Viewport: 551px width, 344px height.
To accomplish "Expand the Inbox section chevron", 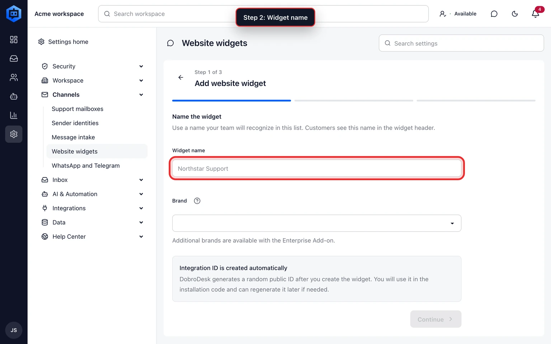I will 141,180.
